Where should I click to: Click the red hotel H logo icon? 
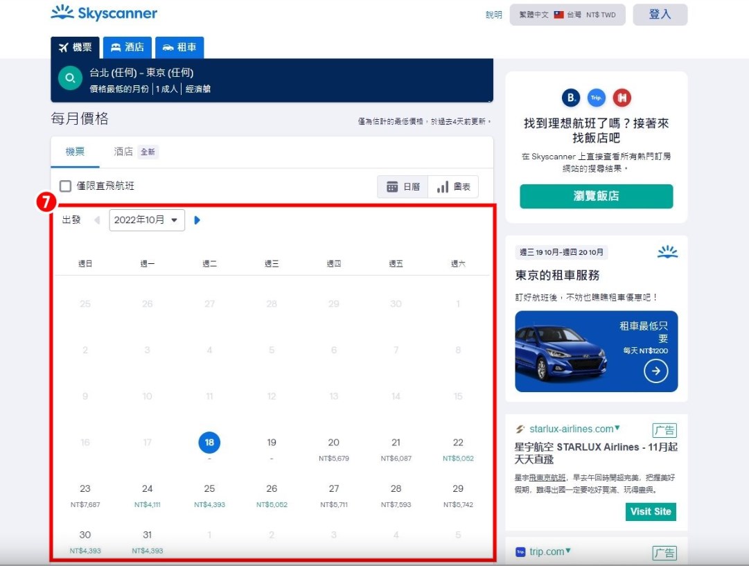click(x=622, y=98)
